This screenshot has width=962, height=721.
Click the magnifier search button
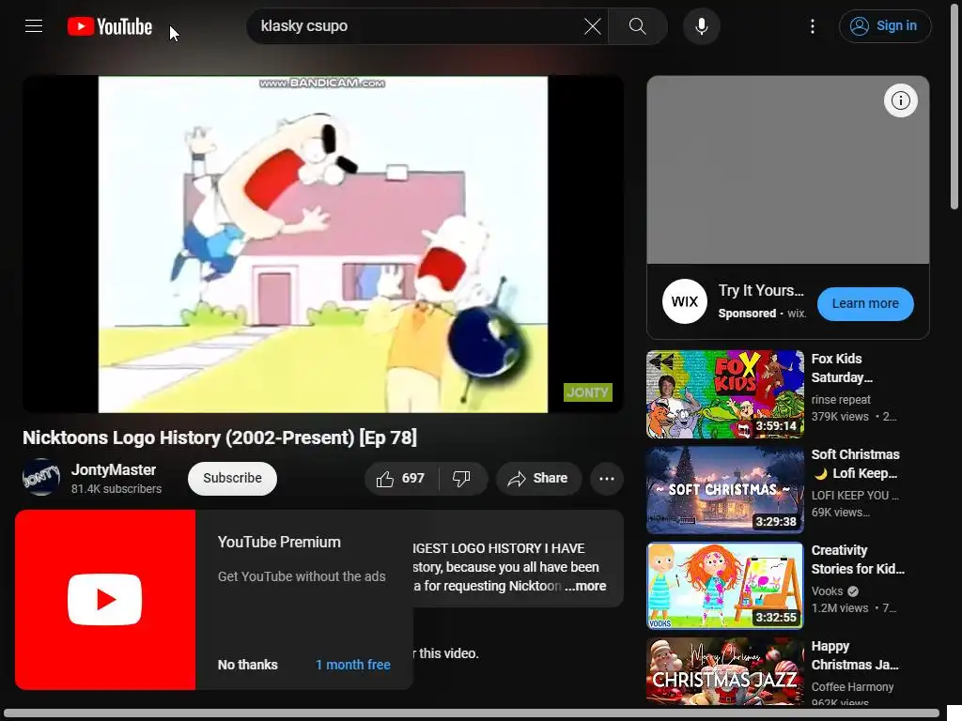[x=638, y=26]
